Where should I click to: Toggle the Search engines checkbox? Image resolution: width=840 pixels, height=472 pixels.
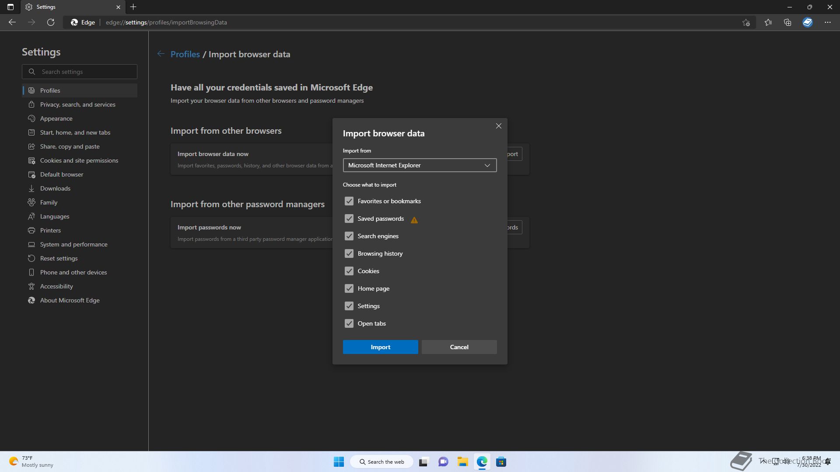tap(349, 236)
